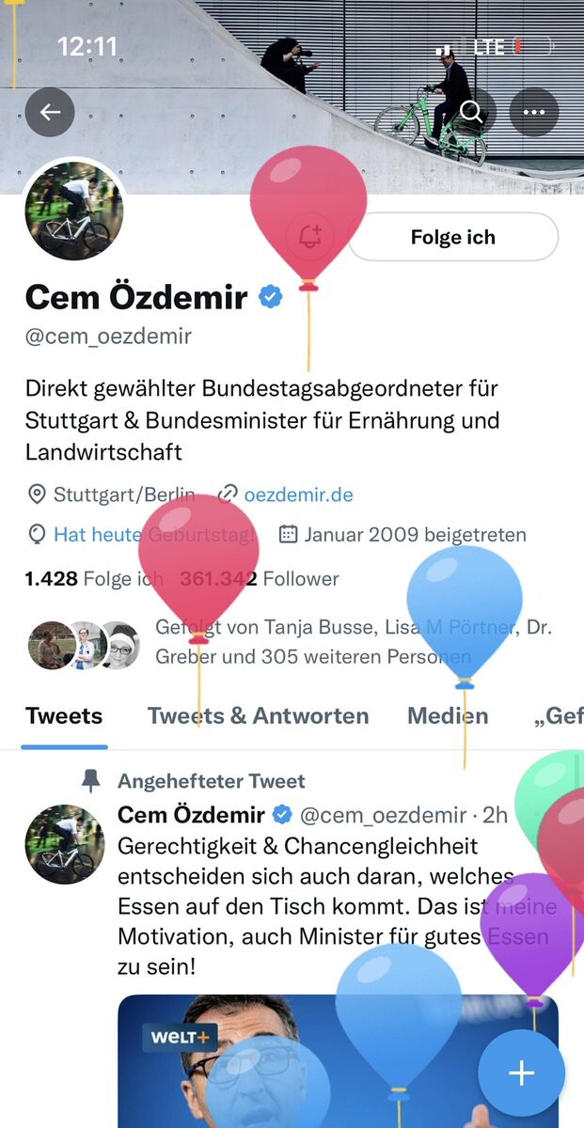The width and height of the screenshot is (584, 1128).
Task: Tap the back arrow button
Action: [x=50, y=113]
